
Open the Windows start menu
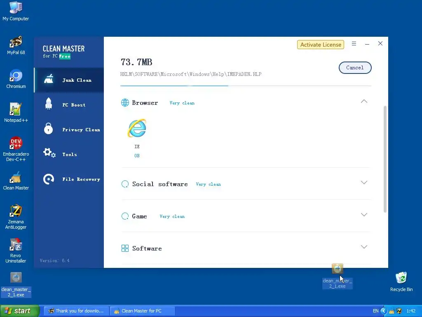pos(20,311)
